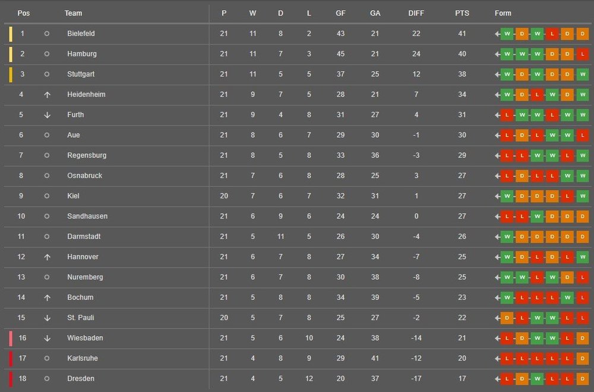Click Bielefeld's red L form badge
Viewport: 594px width, 392px height.
tap(552, 34)
